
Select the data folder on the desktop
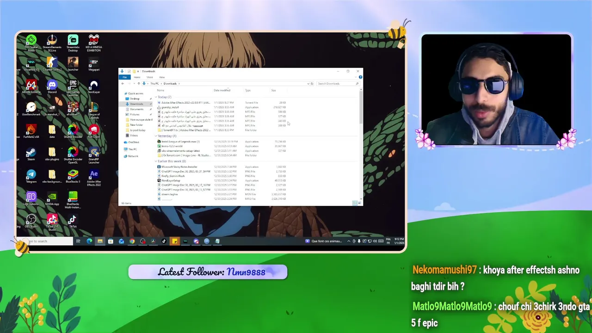click(x=52, y=131)
